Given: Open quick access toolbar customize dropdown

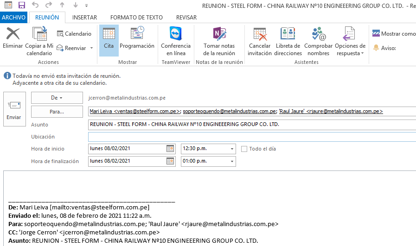Looking at the screenshot, I should click(x=86, y=5).
